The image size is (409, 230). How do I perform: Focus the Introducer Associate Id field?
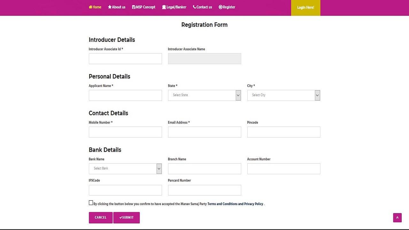click(125, 59)
